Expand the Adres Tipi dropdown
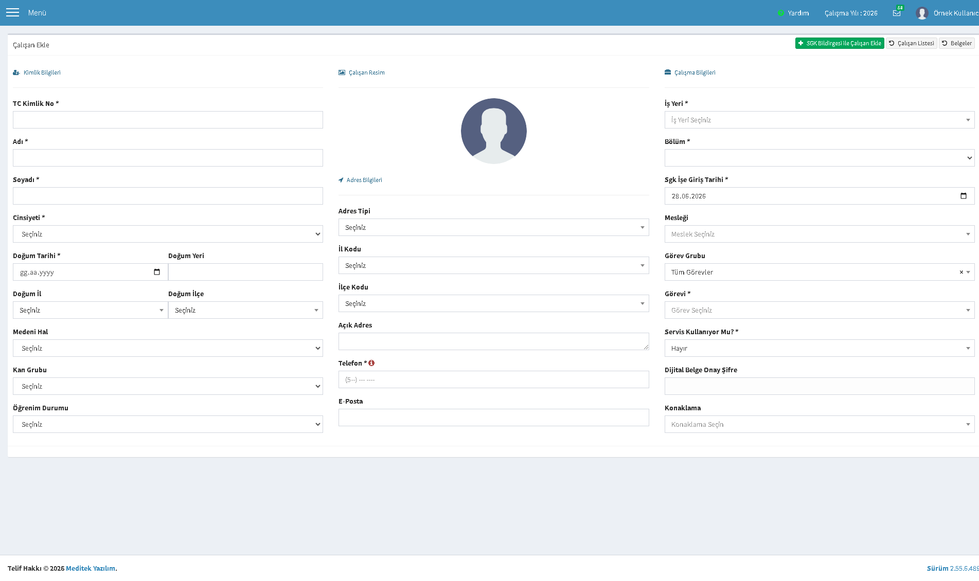 [494, 227]
